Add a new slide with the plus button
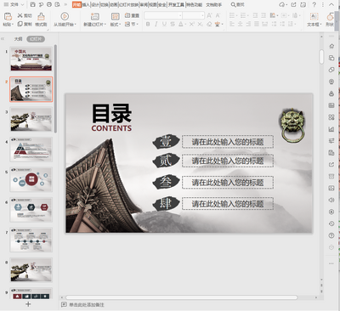 (28, 304)
